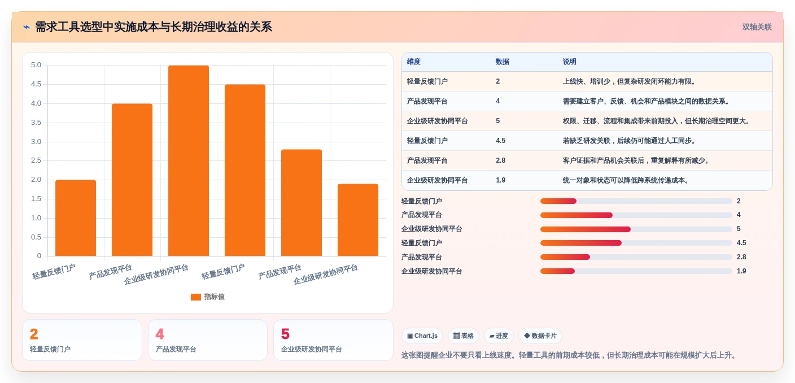Click the Chart.js chip
This screenshot has height=383, width=795.
click(422, 336)
